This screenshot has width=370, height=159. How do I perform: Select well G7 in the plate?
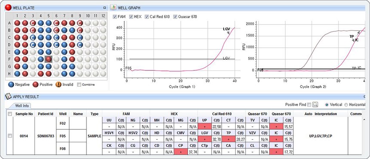(64, 67)
